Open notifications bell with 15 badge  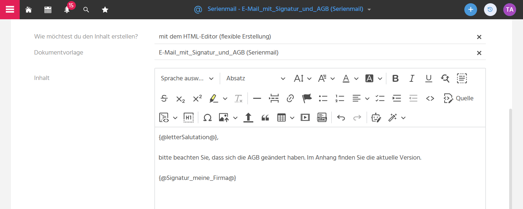[67, 10]
